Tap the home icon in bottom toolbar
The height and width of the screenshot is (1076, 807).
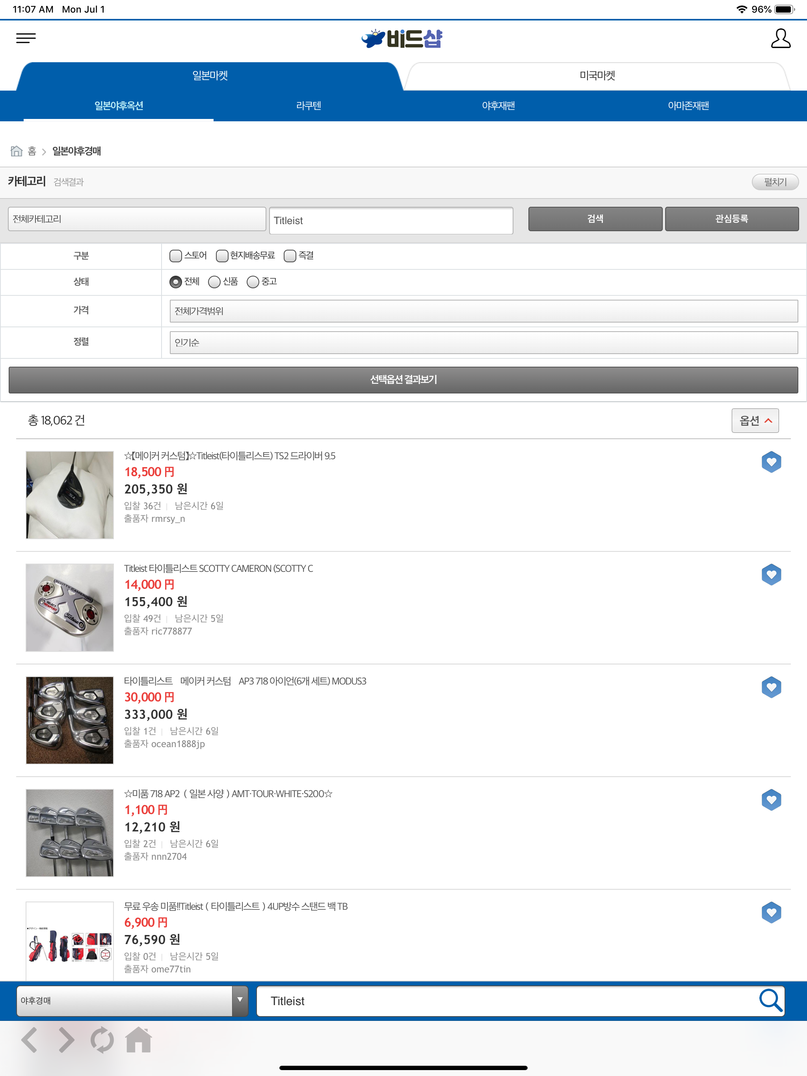click(x=139, y=1039)
